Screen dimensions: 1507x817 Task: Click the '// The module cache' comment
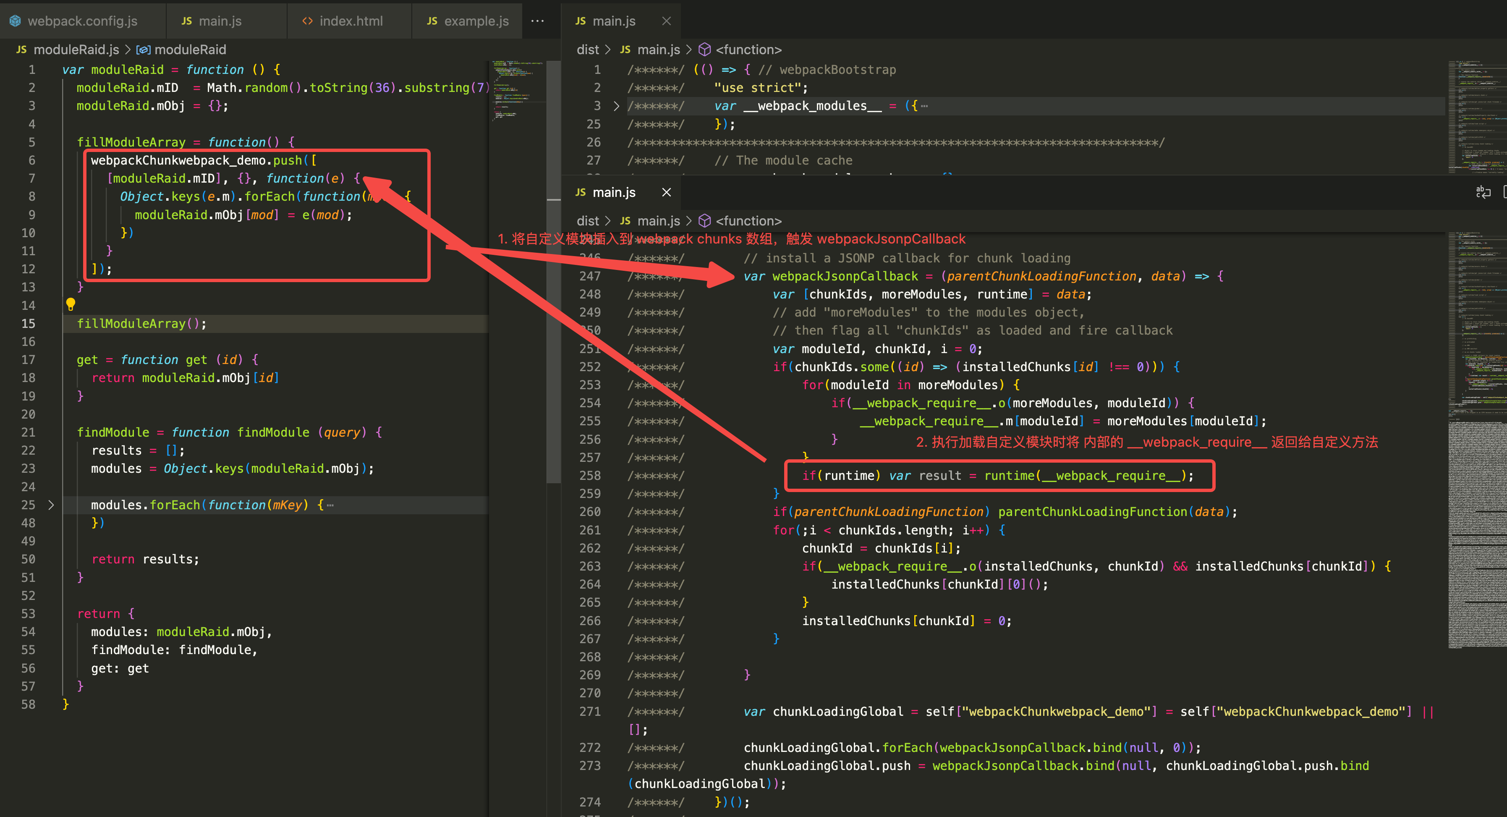click(x=783, y=160)
